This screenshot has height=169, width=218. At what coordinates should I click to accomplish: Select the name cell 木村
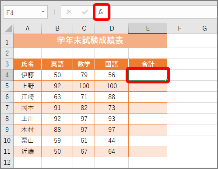28,130
